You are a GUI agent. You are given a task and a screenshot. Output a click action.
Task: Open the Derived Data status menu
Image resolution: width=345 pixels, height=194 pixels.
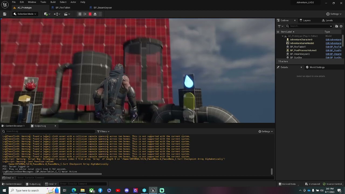[x=287, y=184]
